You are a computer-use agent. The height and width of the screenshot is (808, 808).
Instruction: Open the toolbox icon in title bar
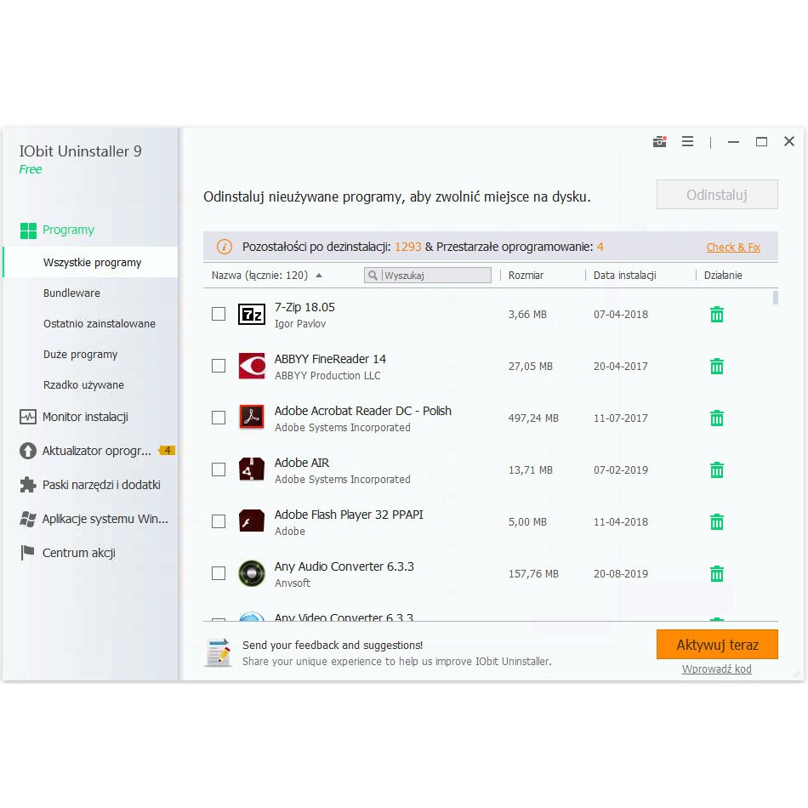point(659,142)
